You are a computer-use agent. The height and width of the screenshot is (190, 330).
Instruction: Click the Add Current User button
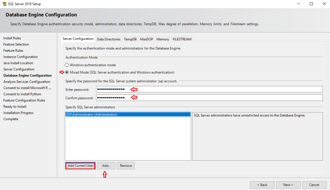pos(80,165)
